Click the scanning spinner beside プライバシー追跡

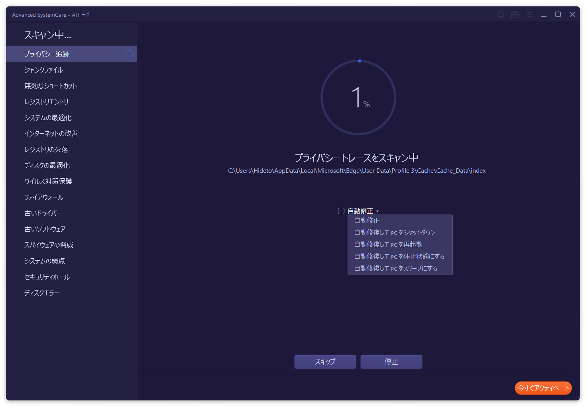pos(129,54)
